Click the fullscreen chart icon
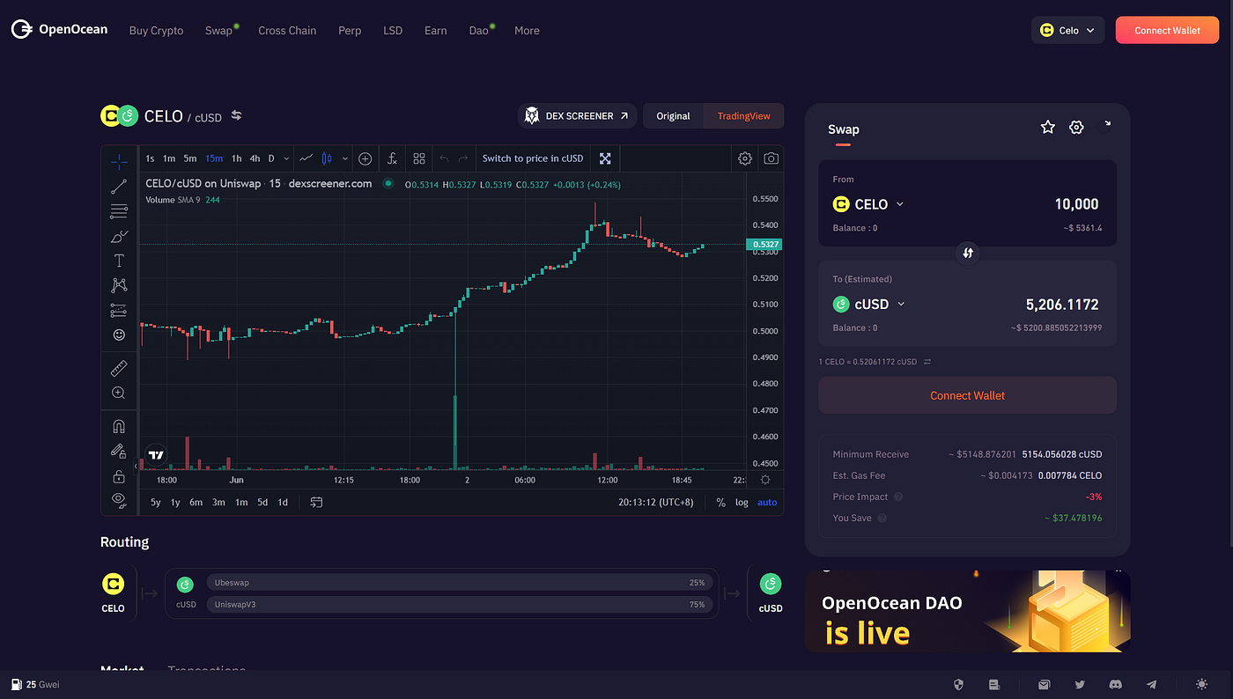1233x699 pixels. click(605, 158)
